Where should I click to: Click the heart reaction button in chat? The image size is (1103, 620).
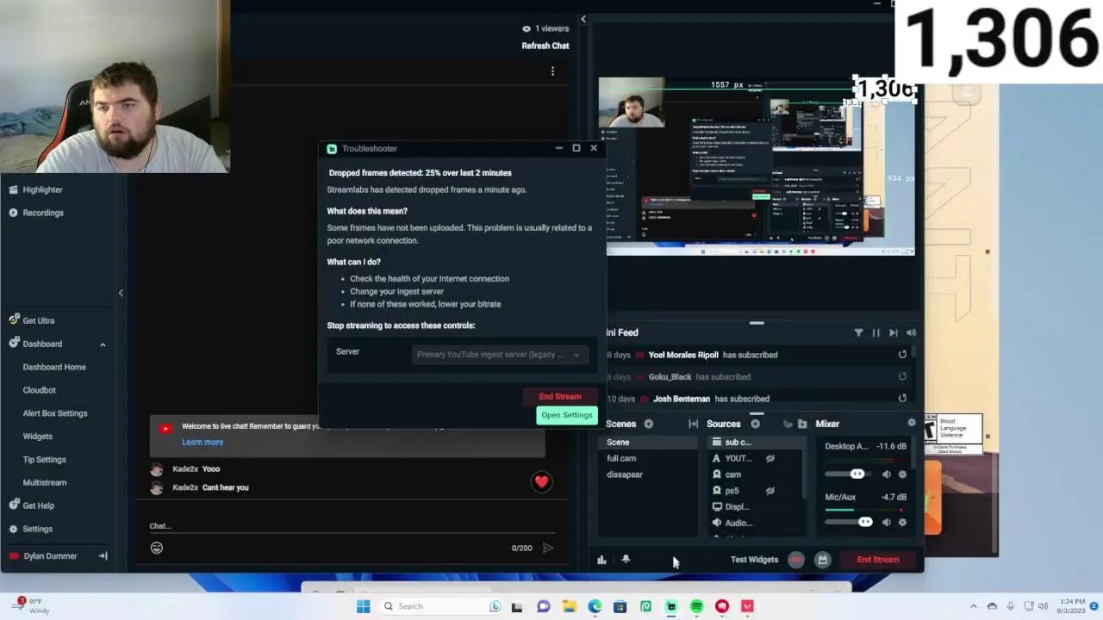click(x=541, y=482)
